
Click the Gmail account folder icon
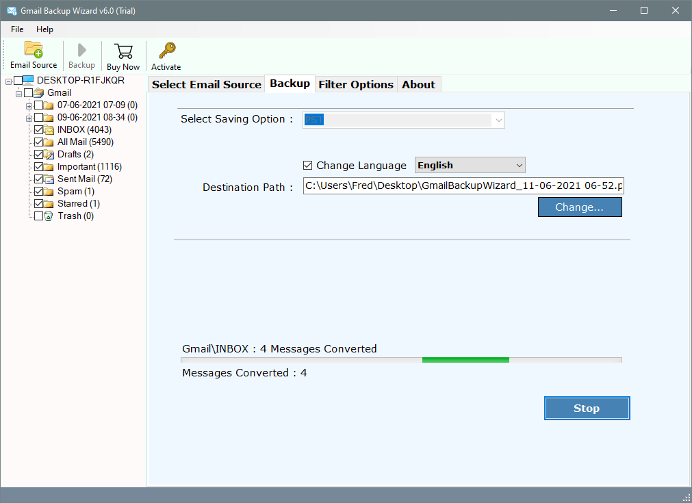click(39, 92)
